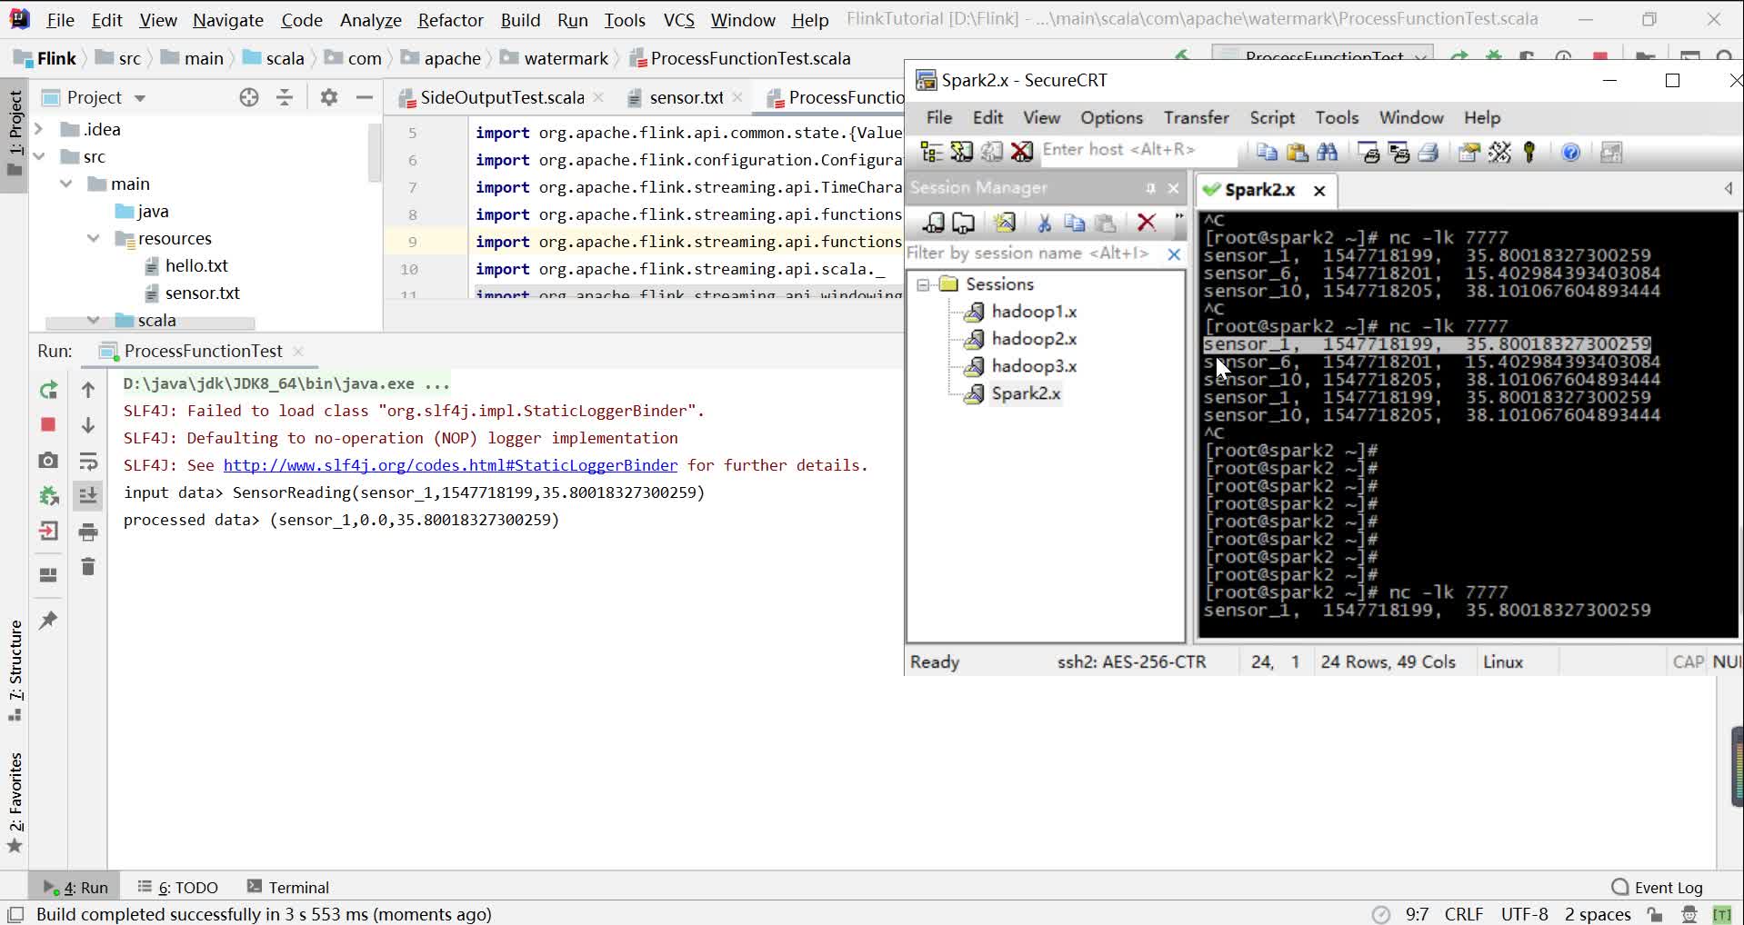Click the Restore Layout icon in Run panel
This screenshot has height=925, width=1744.
[x=48, y=575]
